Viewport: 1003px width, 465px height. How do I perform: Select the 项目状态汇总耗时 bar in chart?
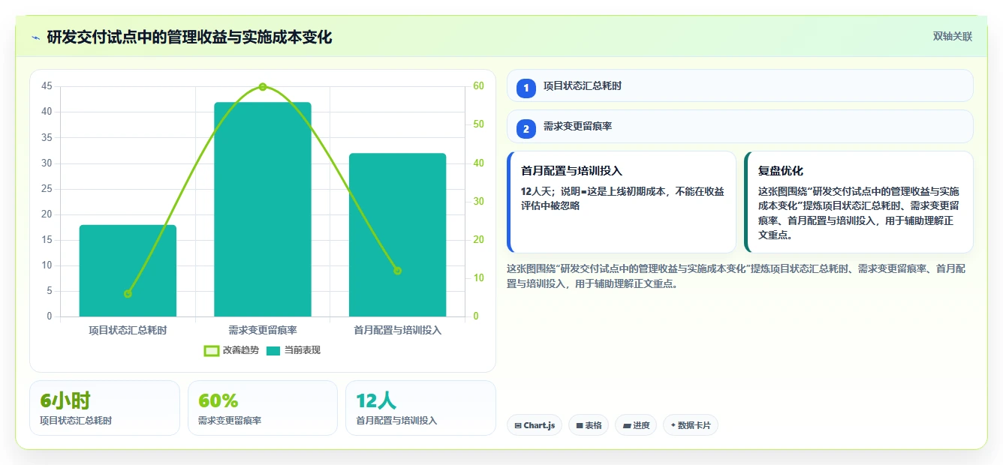(x=128, y=271)
